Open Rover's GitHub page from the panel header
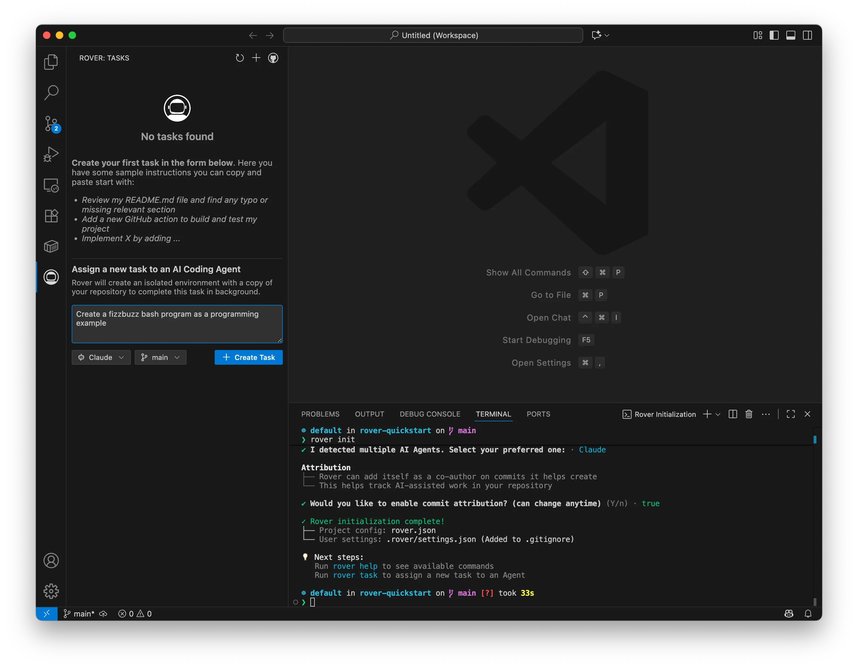 pyautogui.click(x=273, y=58)
